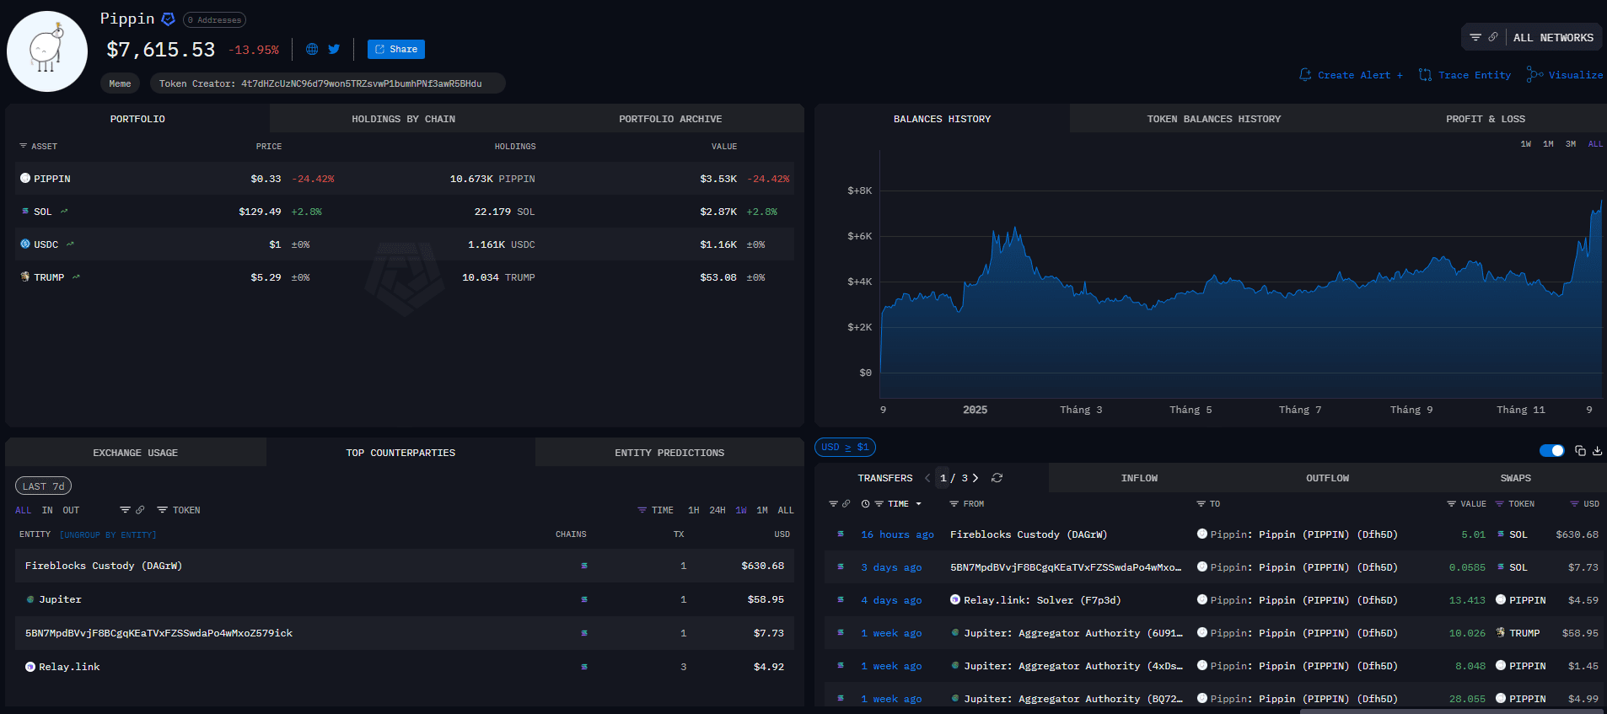Click the Create Alert bell icon

tap(1305, 75)
